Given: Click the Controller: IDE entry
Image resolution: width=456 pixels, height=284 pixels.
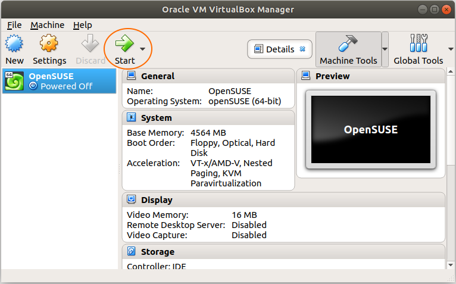Looking at the screenshot, I should [157, 266].
